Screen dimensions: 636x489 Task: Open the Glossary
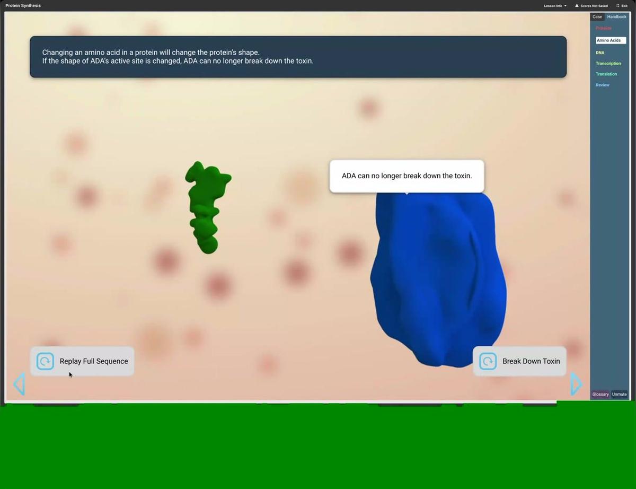[x=600, y=394]
